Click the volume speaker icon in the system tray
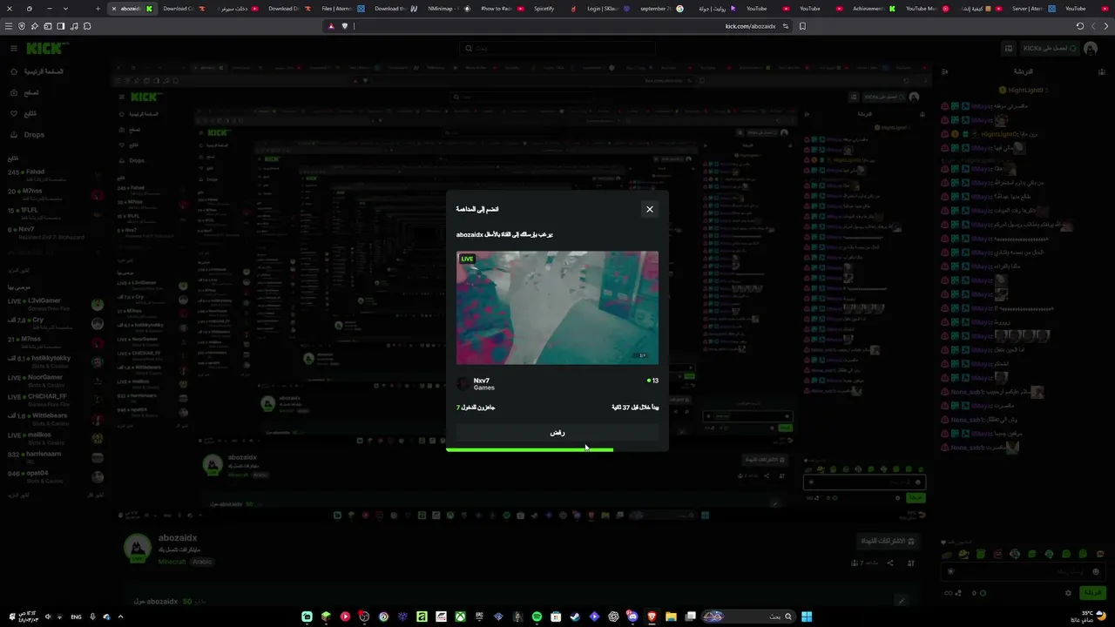The width and height of the screenshot is (1115, 627). pos(48,617)
